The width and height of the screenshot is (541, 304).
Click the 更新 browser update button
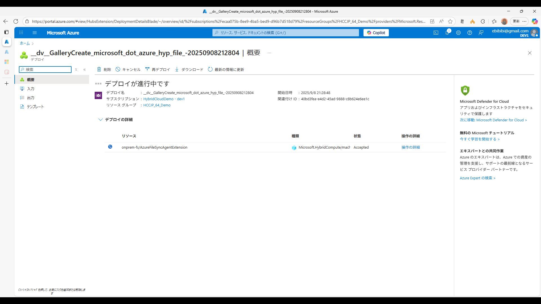[x=519, y=21]
